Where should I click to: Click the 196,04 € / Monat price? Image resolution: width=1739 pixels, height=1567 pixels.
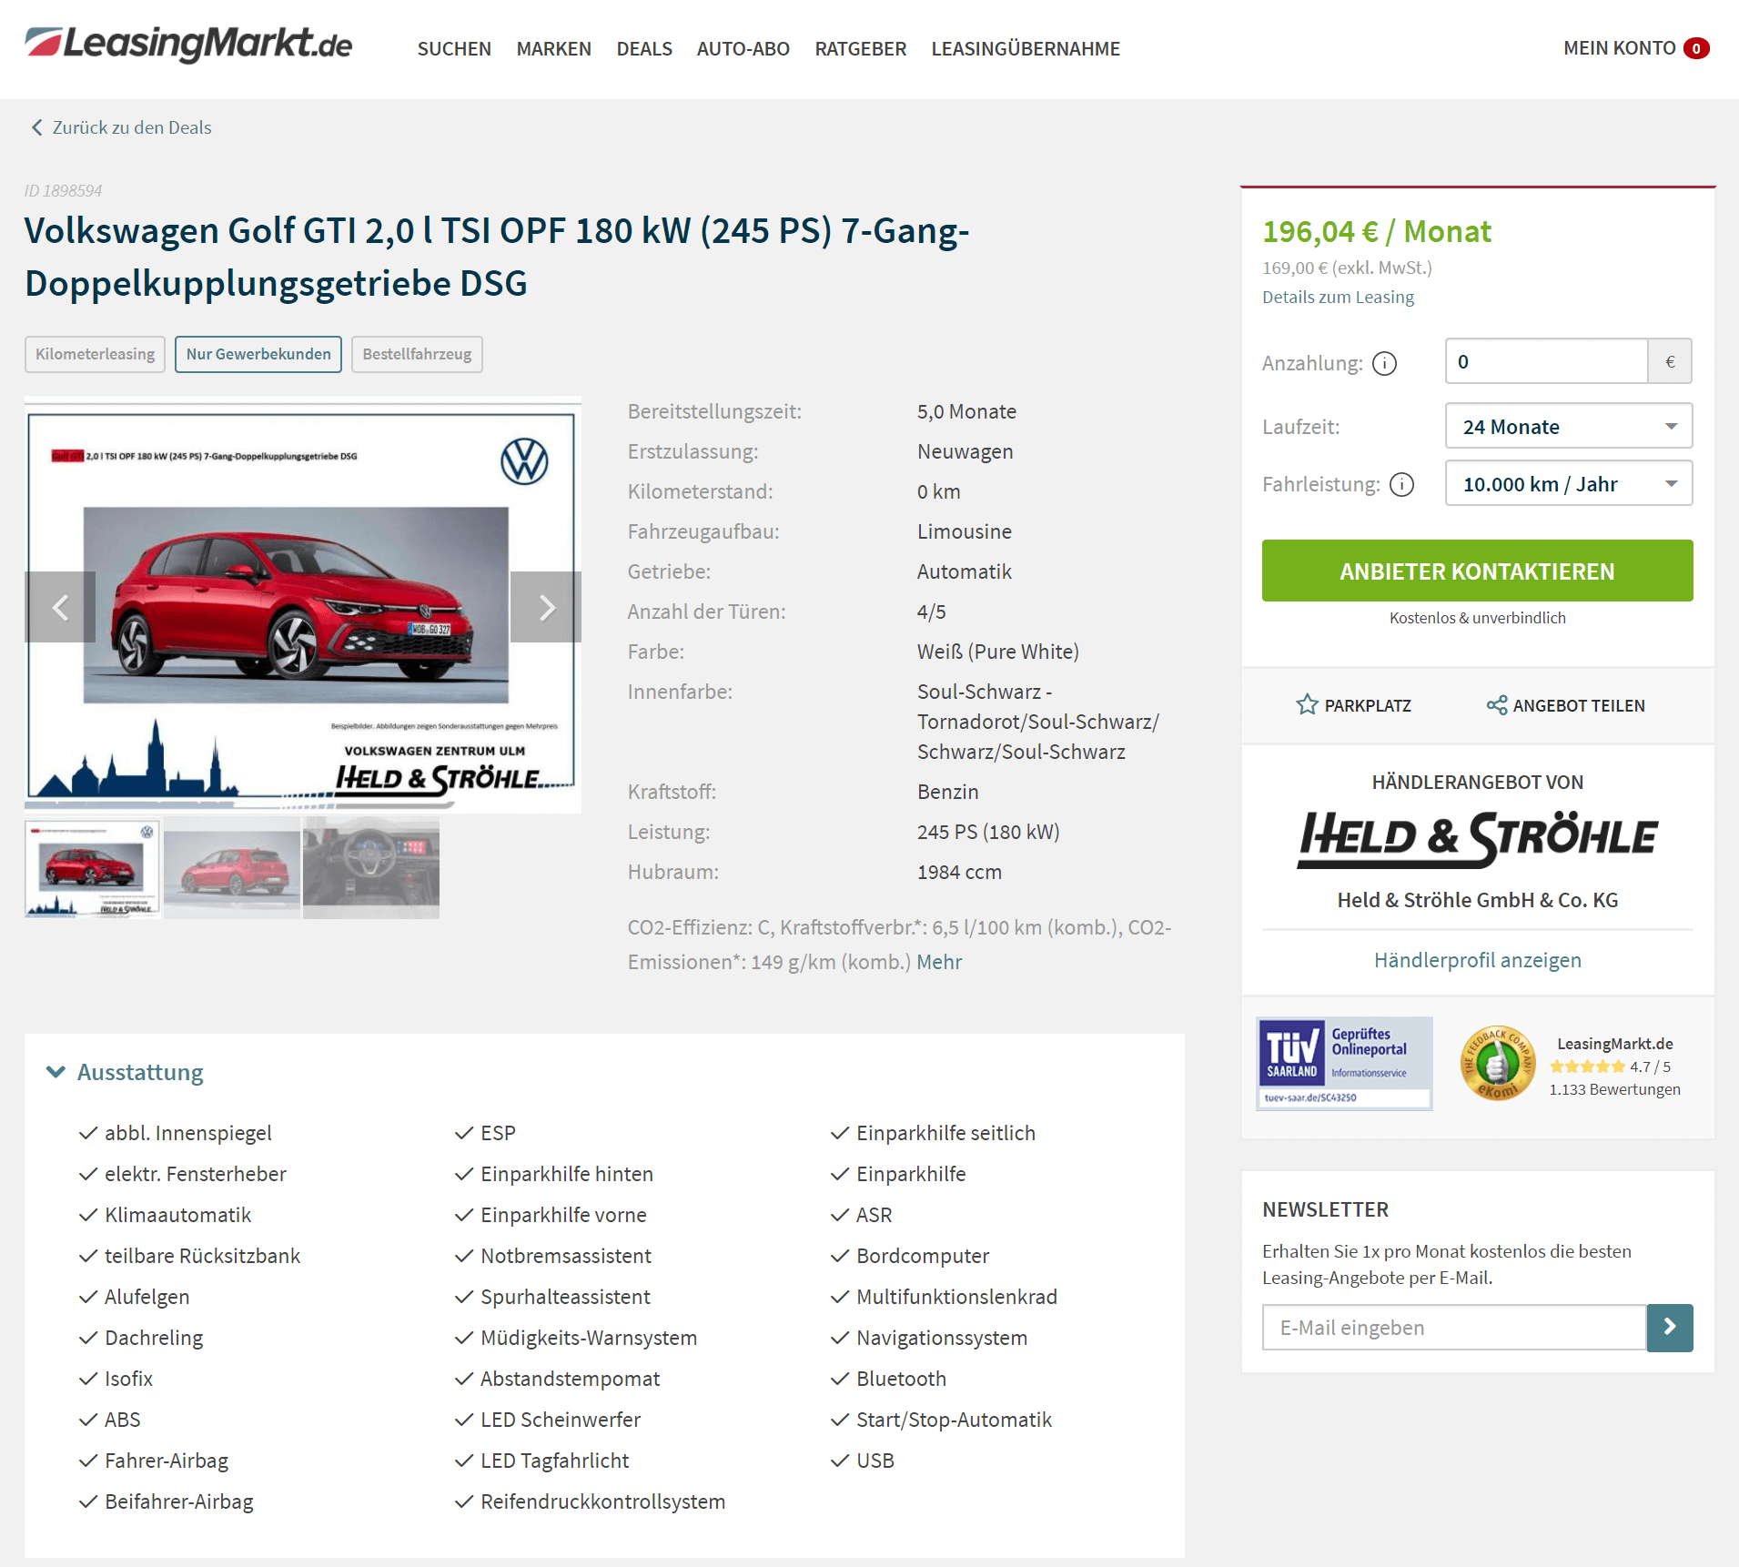point(1376,231)
